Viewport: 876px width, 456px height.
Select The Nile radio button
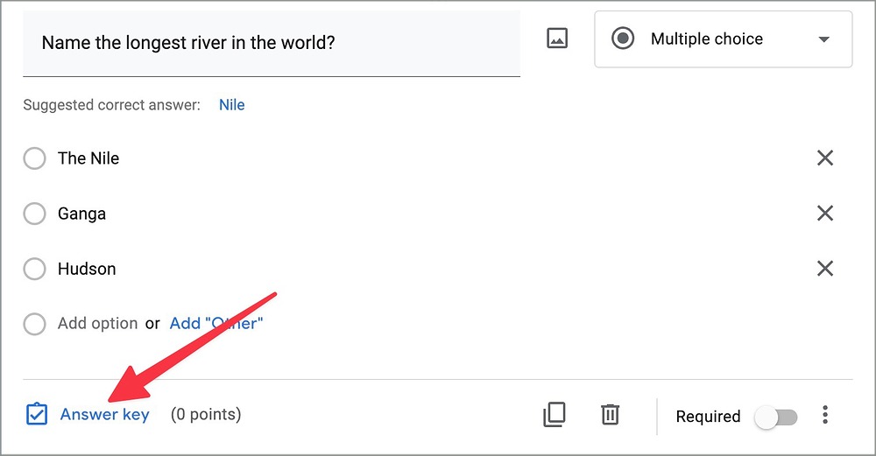click(34, 158)
